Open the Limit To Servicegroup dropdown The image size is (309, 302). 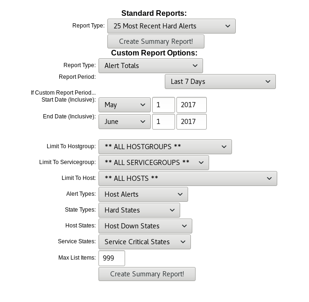pyautogui.click(x=154, y=163)
